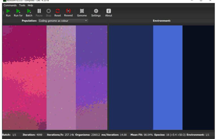
Task: Click the Environment: panel heading
Action: 162,21
